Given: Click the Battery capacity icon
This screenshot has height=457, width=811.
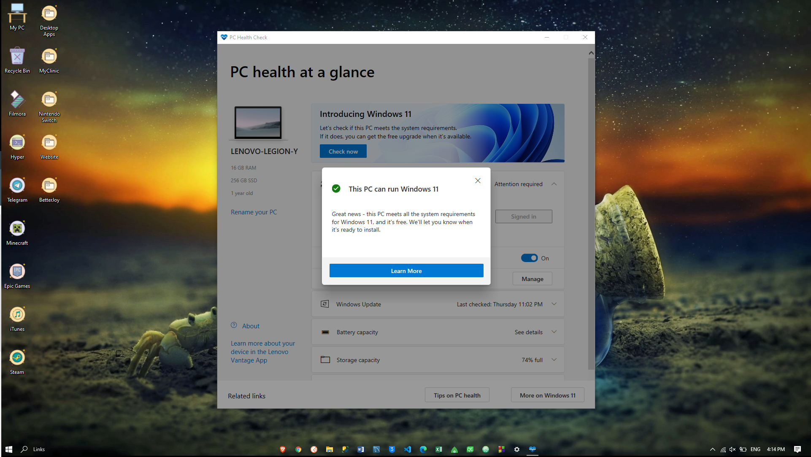Looking at the screenshot, I should point(325,332).
